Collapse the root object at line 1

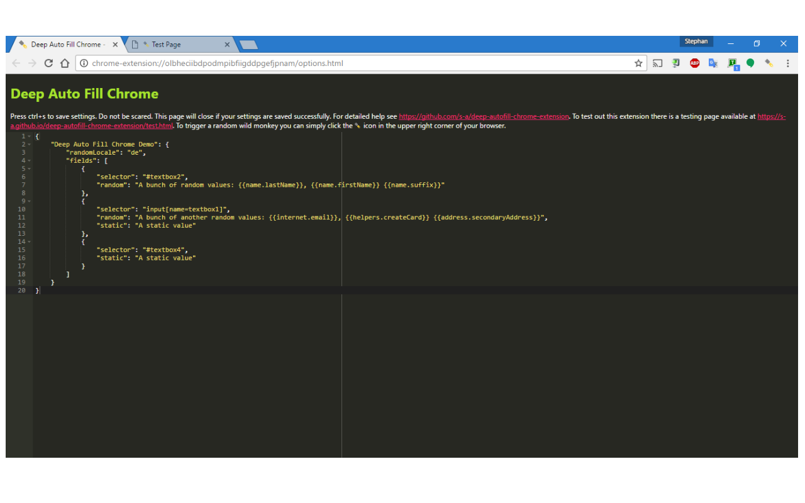(x=29, y=136)
